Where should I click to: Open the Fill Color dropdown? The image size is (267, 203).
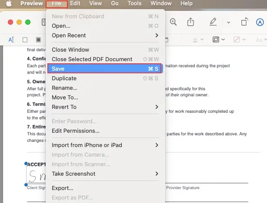tap(240, 39)
